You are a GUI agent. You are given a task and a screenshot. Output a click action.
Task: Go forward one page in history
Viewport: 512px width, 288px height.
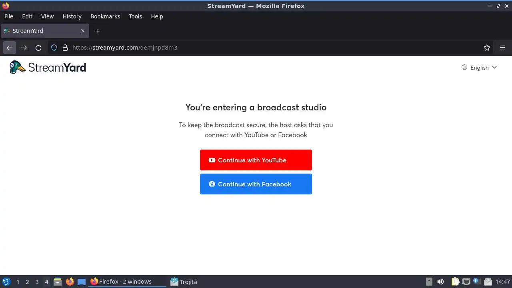pyautogui.click(x=24, y=48)
